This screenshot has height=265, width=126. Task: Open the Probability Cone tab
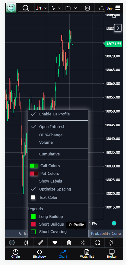click(x=106, y=234)
